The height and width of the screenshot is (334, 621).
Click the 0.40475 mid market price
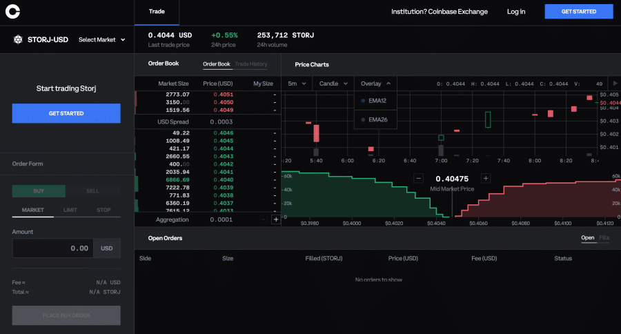point(452,179)
